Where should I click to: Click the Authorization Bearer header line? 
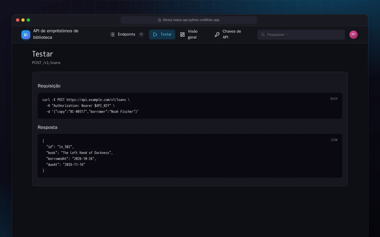point(80,106)
